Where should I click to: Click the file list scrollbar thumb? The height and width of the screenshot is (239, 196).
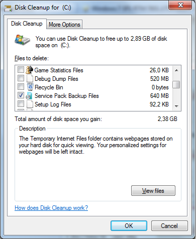(176, 84)
